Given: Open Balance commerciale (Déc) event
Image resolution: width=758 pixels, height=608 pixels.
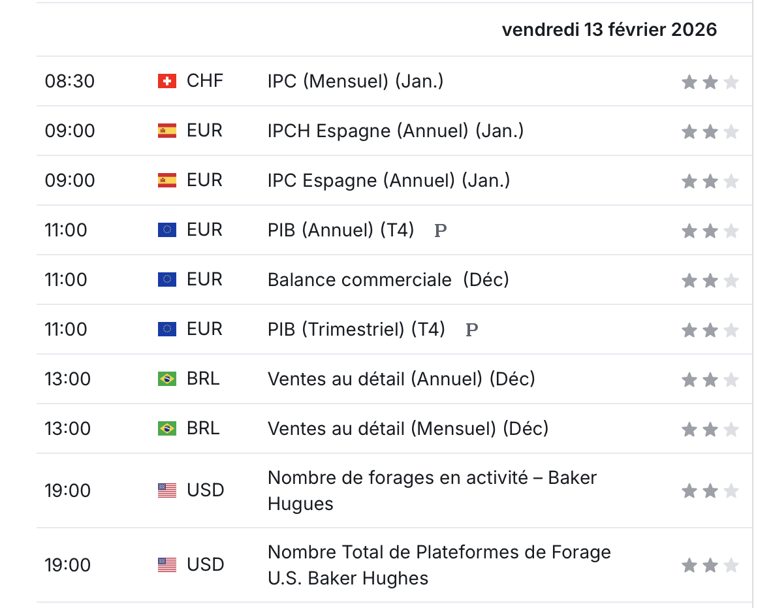Looking at the screenshot, I should coord(388,280).
